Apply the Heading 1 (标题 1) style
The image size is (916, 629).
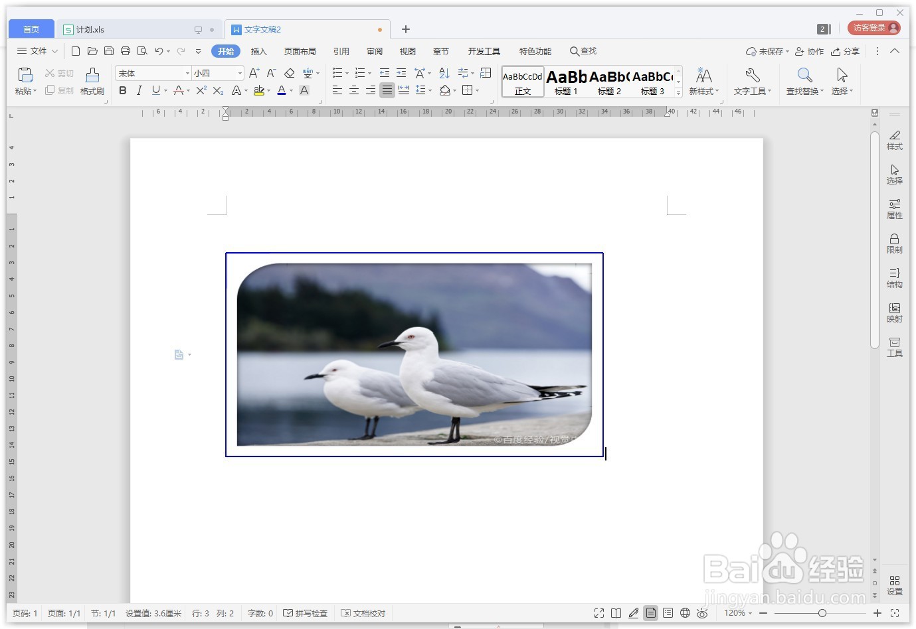click(566, 82)
